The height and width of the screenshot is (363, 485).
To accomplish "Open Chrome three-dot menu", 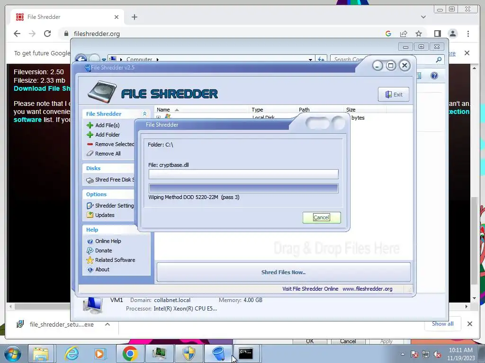I will point(468,34).
